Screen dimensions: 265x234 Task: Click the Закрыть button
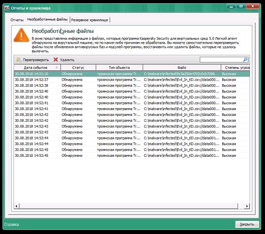click(247, 224)
